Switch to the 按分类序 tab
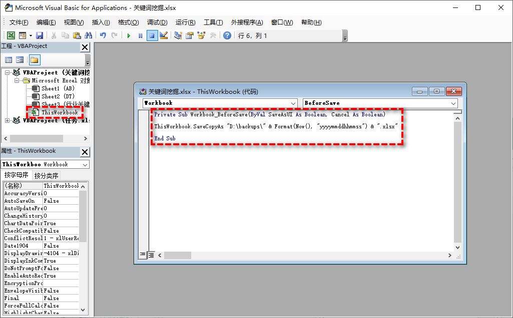513x318 pixels. [x=46, y=175]
